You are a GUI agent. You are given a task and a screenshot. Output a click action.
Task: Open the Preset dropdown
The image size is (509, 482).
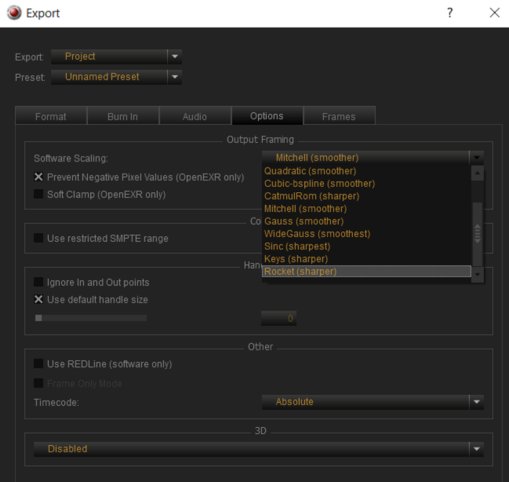coord(116,77)
